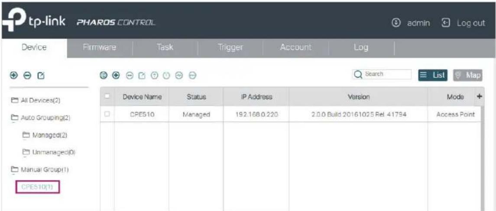Sort by the Status column header
496x211 pixels.
tap(196, 96)
